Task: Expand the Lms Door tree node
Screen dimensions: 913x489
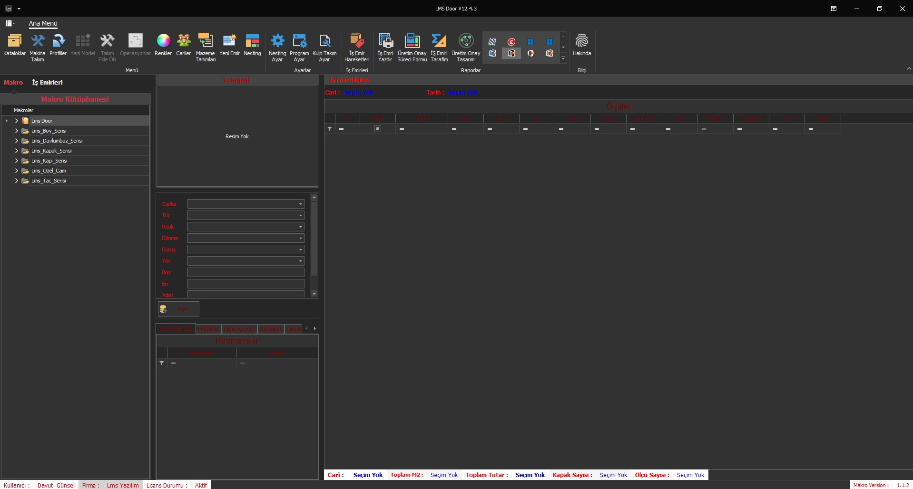Action: [17, 121]
